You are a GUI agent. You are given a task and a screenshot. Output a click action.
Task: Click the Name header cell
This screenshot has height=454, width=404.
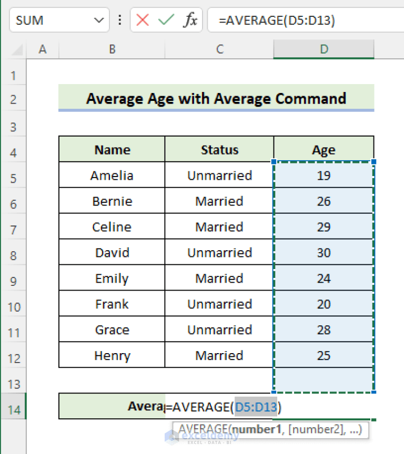(x=112, y=149)
